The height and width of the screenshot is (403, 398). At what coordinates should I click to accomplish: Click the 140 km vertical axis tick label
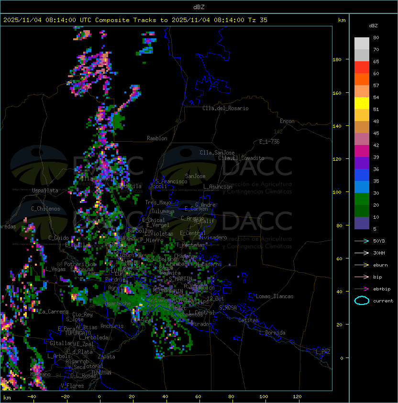(337, 126)
